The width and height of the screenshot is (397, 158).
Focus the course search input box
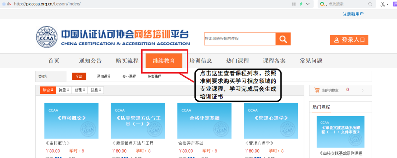point(240,39)
